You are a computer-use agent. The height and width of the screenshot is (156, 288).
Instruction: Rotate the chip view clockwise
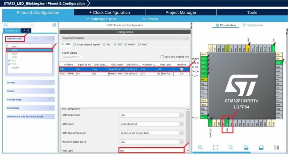(x=246, y=148)
